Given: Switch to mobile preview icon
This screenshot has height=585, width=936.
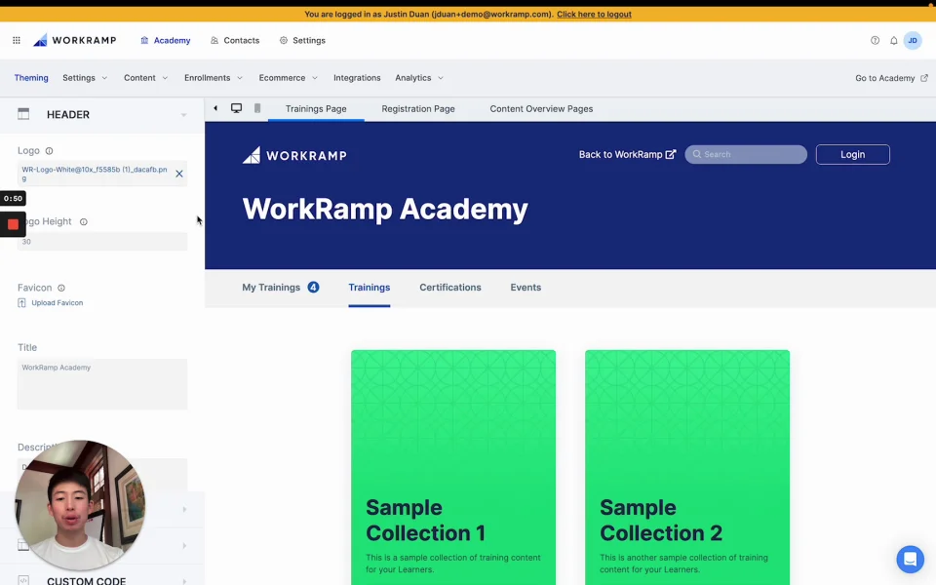Looking at the screenshot, I should [x=257, y=108].
